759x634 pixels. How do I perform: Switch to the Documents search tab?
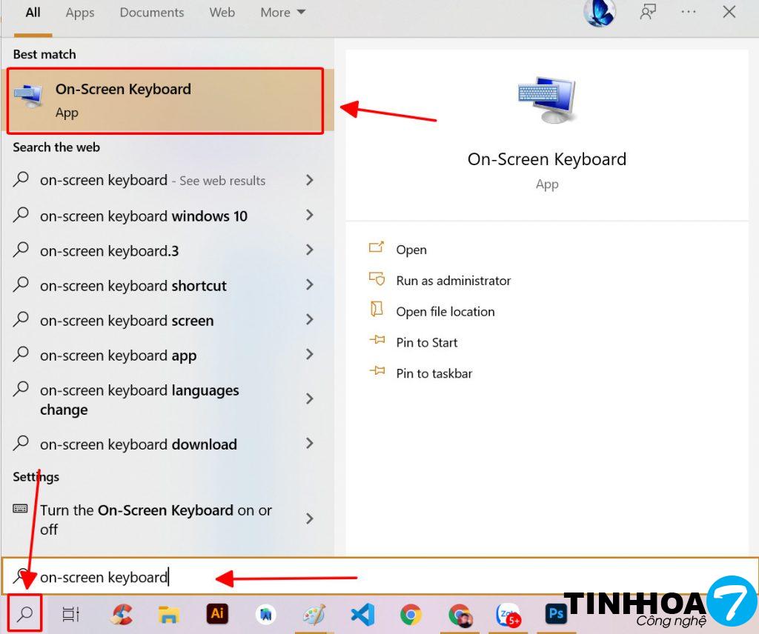(152, 13)
